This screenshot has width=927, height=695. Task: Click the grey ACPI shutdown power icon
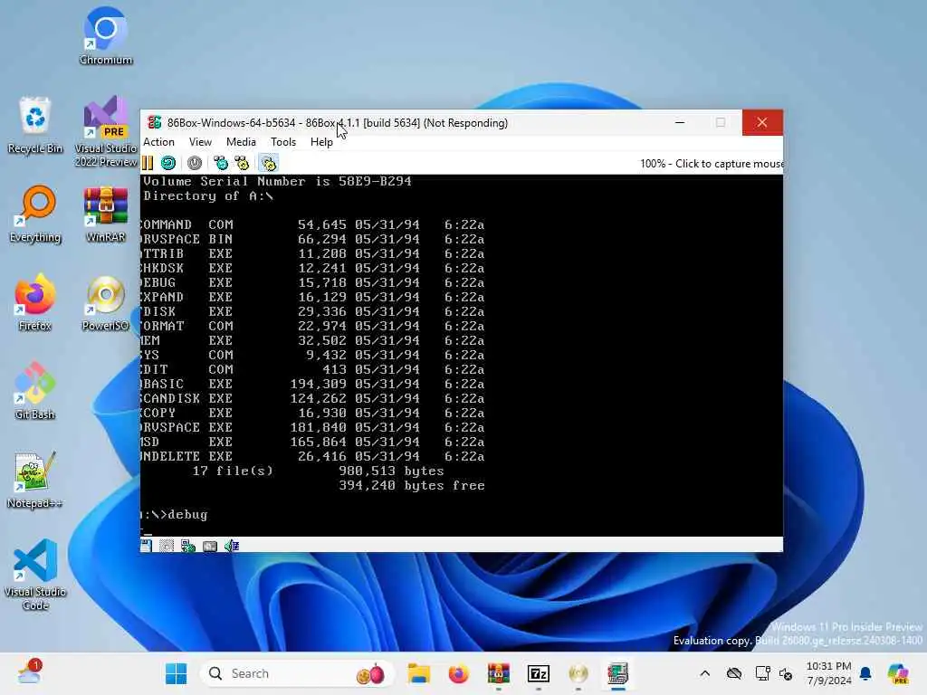pos(195,163)
